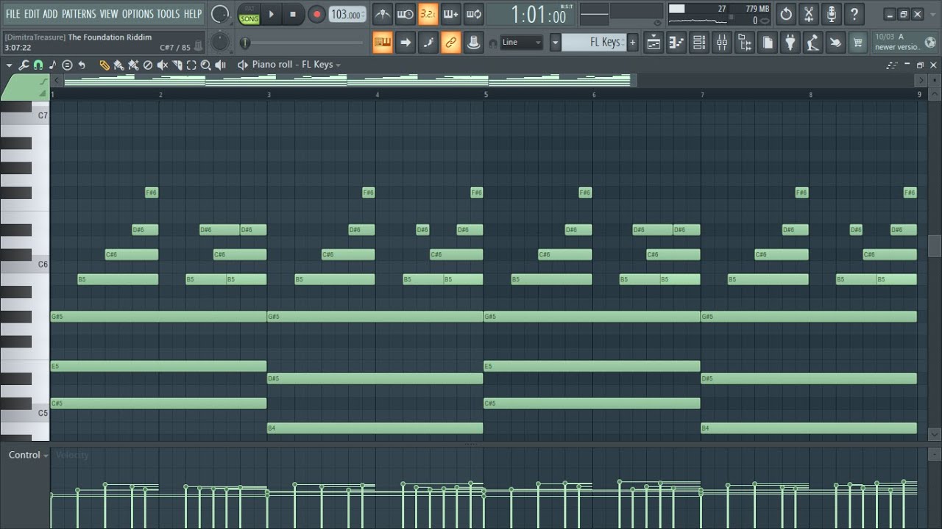Open the Mixer icon
The width and height of the screenshot is (942, 529).
click(x=722, y=43)
